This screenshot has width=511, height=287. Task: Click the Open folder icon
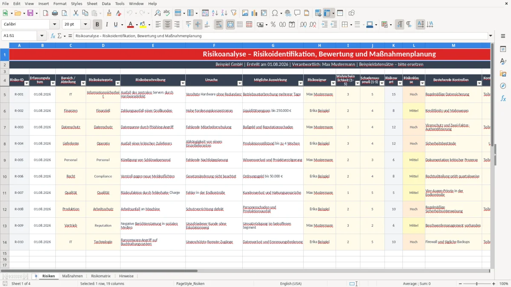18,13
